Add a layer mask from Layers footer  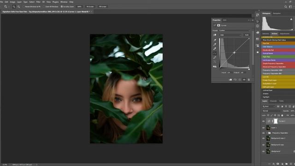pos(278,164)
